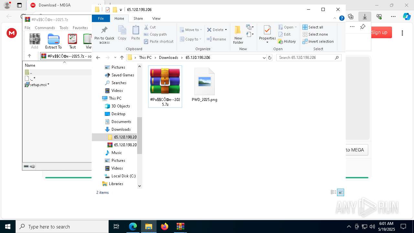Collapse the ribbon chevron
The height and width of the screenshot is (233, 414).
point(335,18)
